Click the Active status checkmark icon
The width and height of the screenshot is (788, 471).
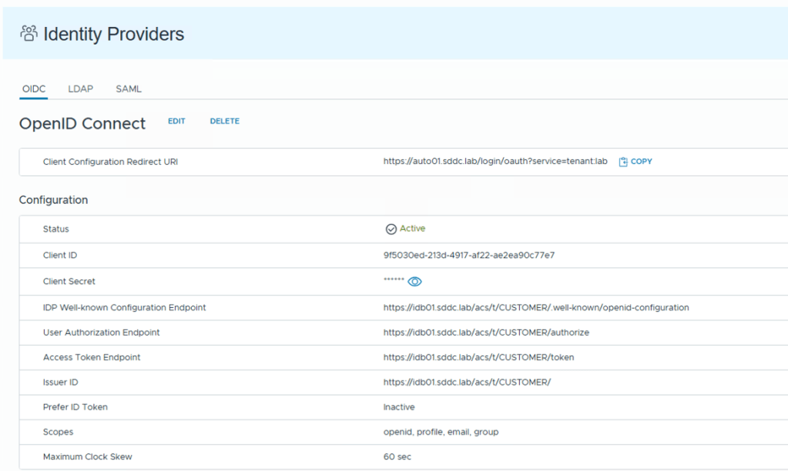coord(391,229)
